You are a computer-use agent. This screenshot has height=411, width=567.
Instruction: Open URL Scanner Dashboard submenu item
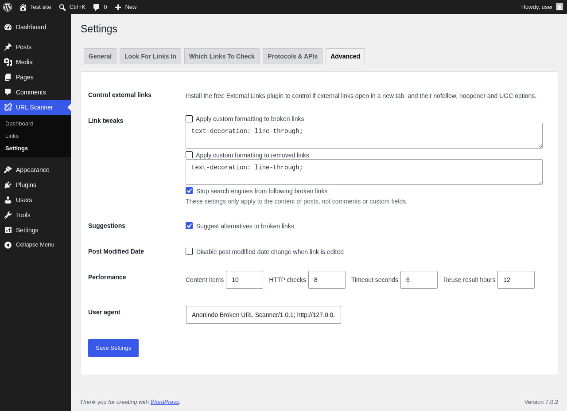click(35, 123)
